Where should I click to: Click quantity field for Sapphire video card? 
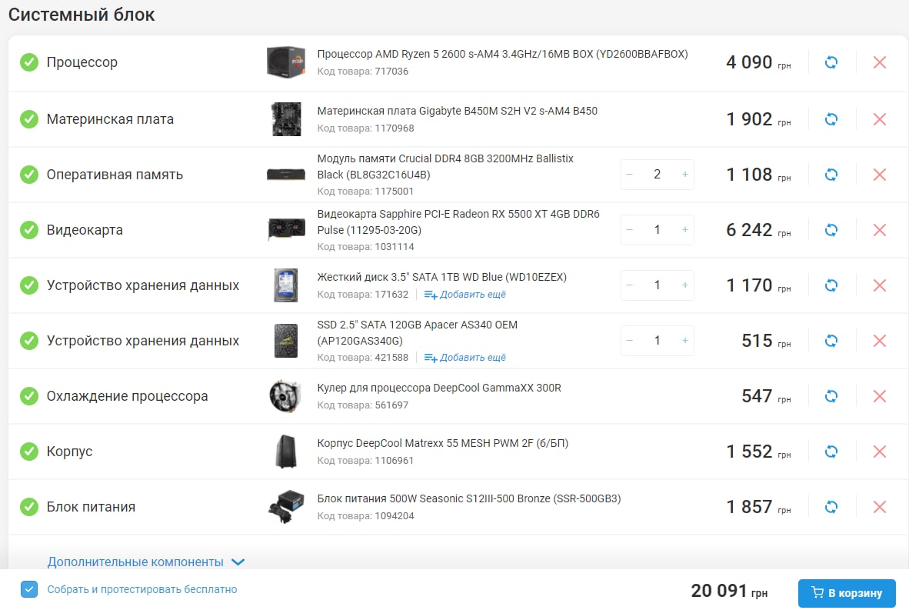click(657, 230)
